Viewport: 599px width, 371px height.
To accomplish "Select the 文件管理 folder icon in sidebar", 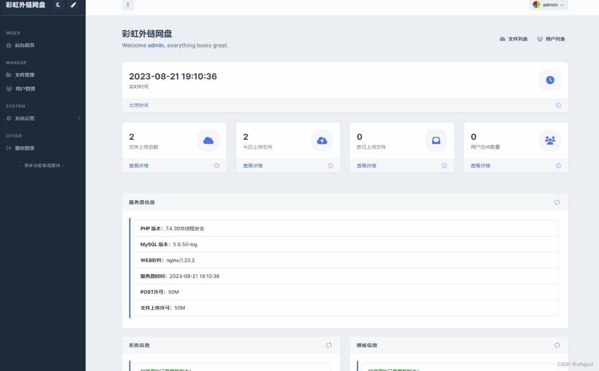I will coord(9,75).
